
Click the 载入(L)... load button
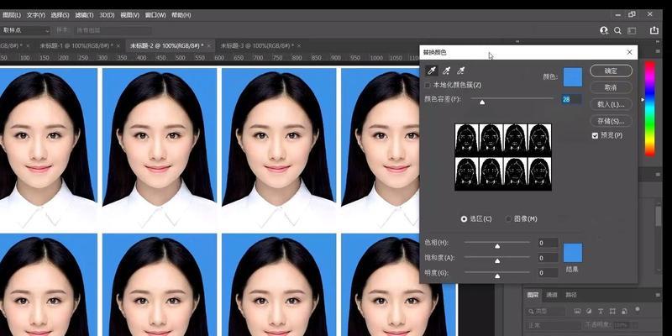tap(611, 104)
